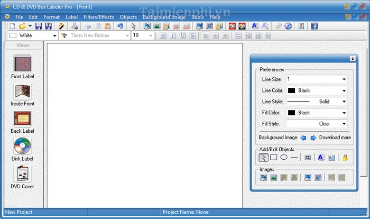Image resolution: width=370 pixels, height=219 pixels.
Task: Add text using the blue A toolbar icon
Action: point(255,26)
